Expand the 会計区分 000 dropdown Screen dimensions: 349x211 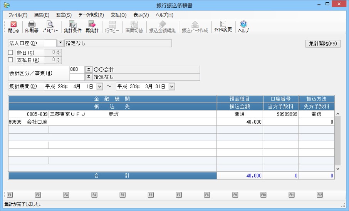pos(88,69)
